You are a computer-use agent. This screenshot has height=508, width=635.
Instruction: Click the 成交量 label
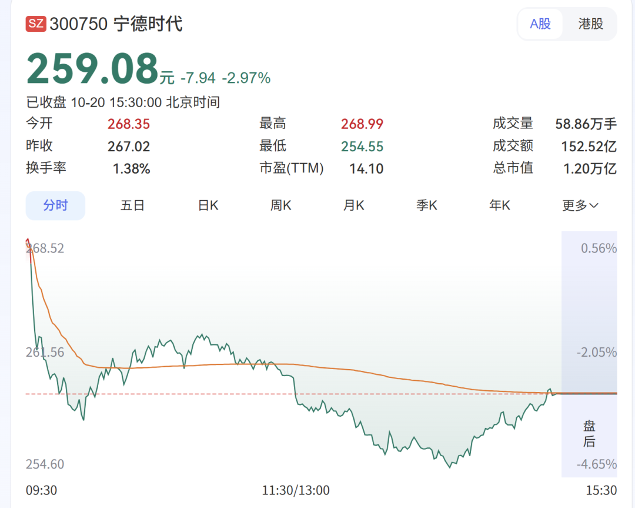pos(513,123)
